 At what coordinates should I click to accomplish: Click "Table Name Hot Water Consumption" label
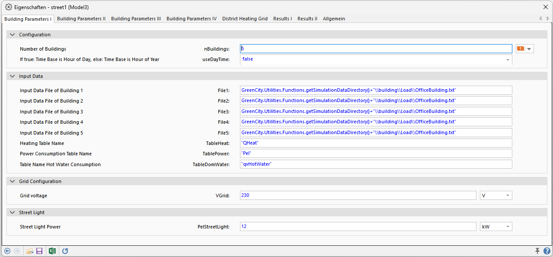[60, 164]
